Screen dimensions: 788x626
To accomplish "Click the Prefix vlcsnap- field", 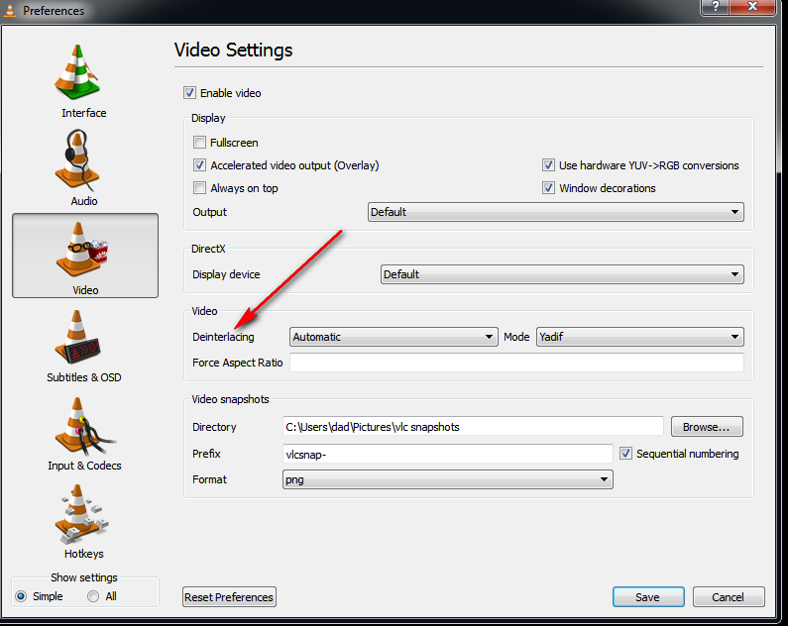I will pyautogui.click(x=448, y=454).
